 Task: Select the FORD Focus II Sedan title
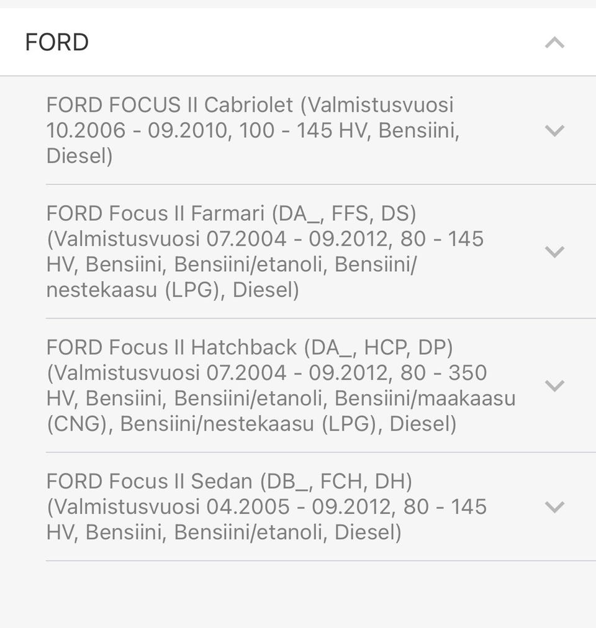pos(149,482)
